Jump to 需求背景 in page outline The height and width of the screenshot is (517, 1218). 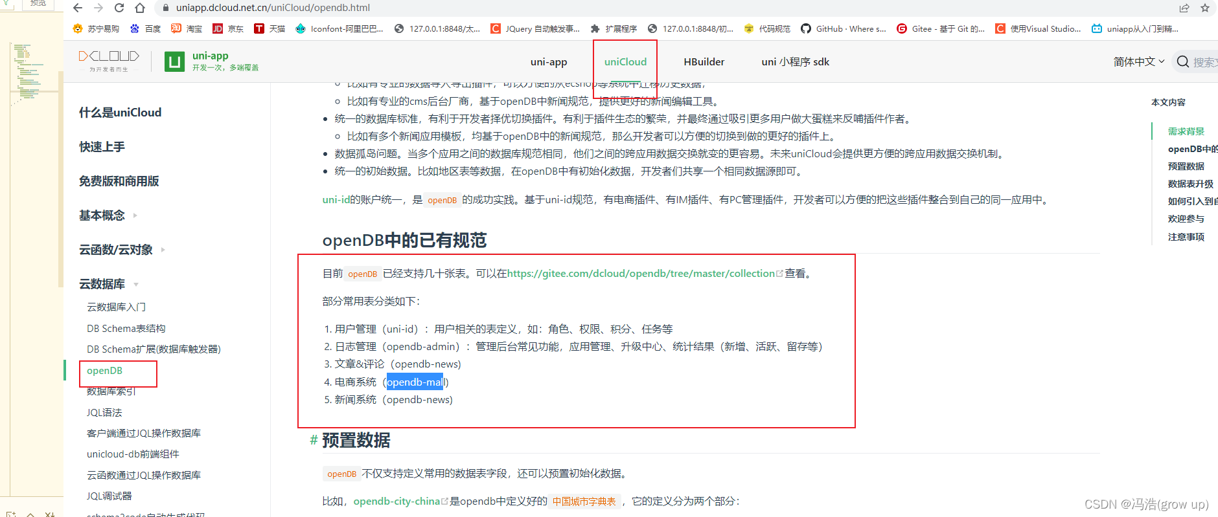tap(1186, 131)
